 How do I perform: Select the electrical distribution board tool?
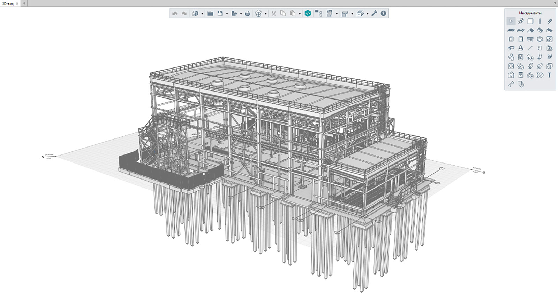click(521, 75)
